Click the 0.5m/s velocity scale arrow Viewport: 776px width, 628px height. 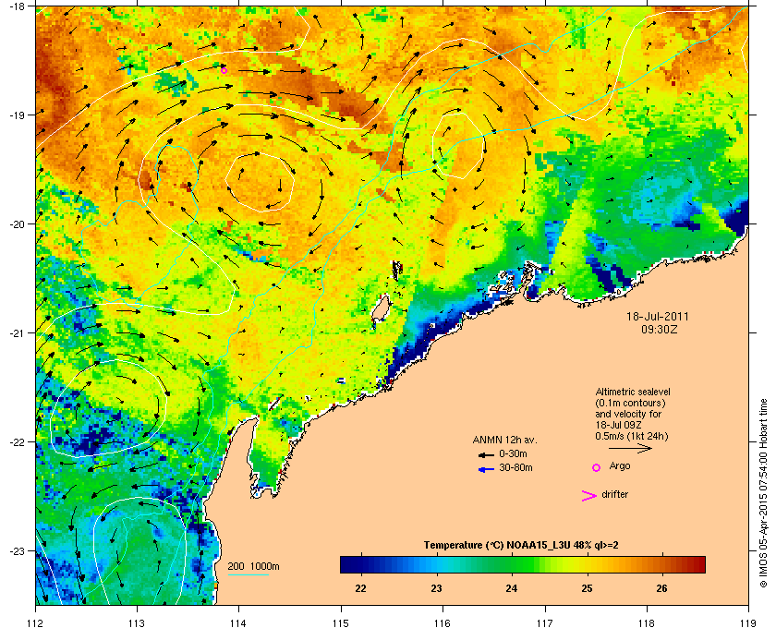pyautogui.click(x=630, y=449)
